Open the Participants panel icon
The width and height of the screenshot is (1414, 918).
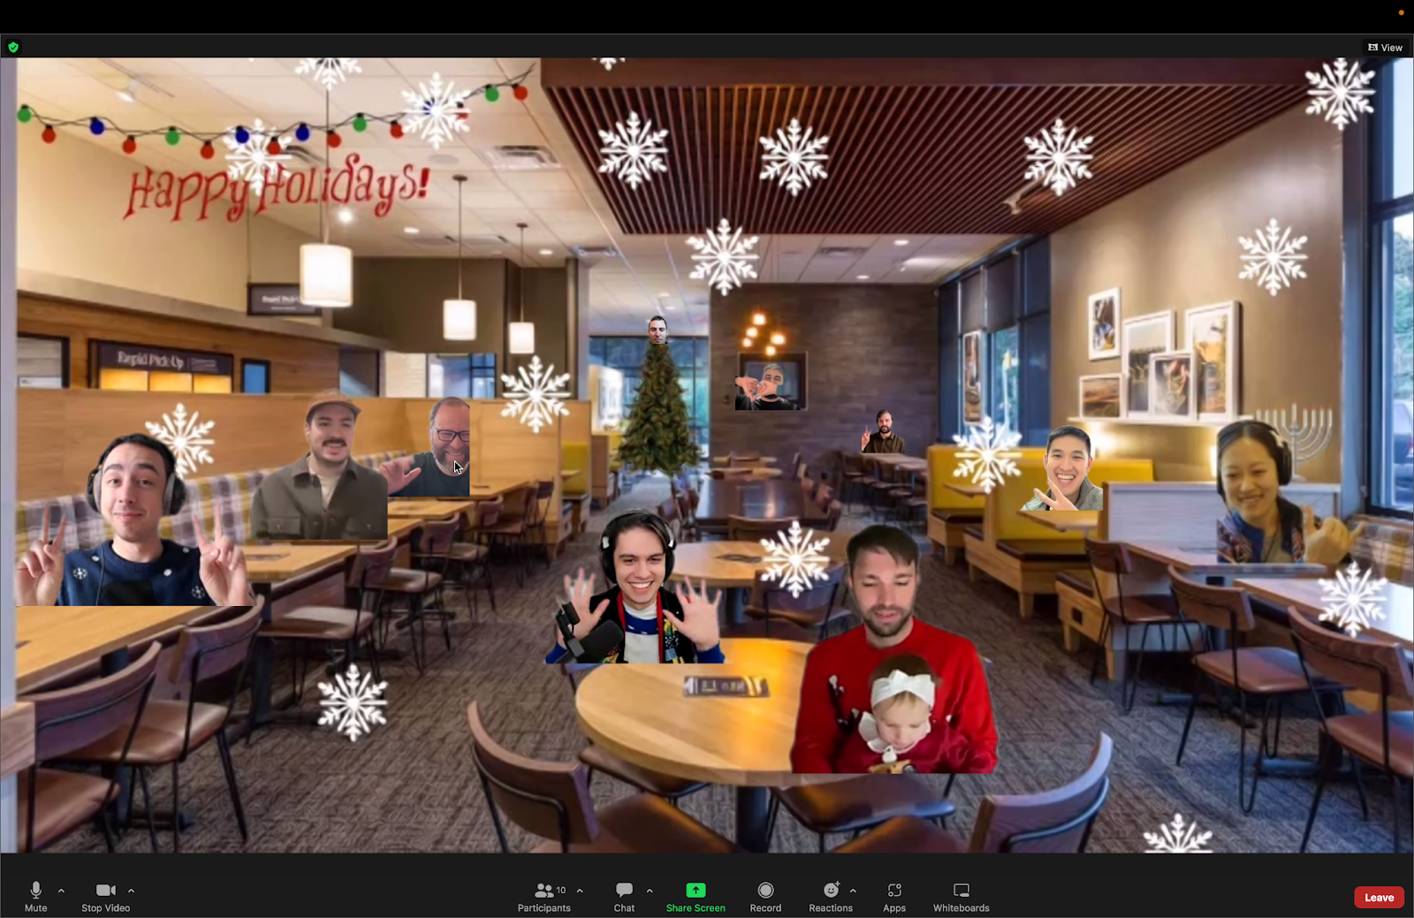pos(544,890)
